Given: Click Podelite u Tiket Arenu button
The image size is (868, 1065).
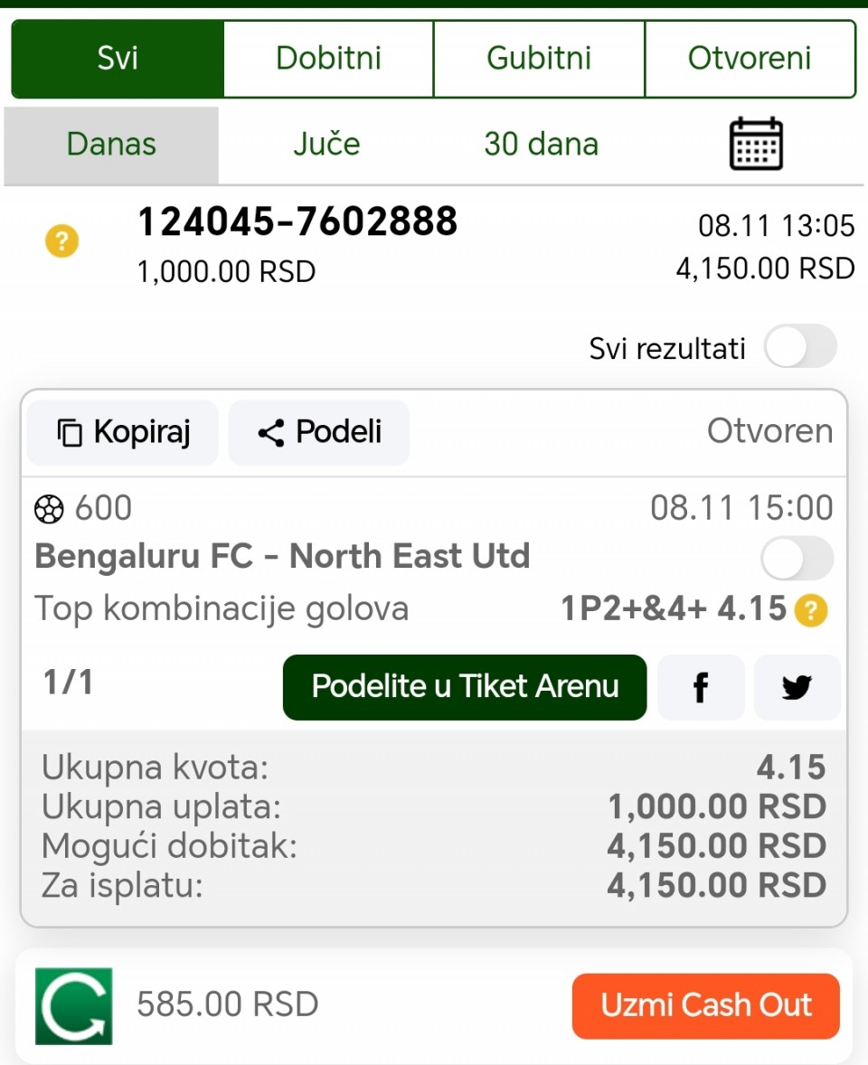Looking at the screenshot, I should pyautogui.click(x=465, y=687).
